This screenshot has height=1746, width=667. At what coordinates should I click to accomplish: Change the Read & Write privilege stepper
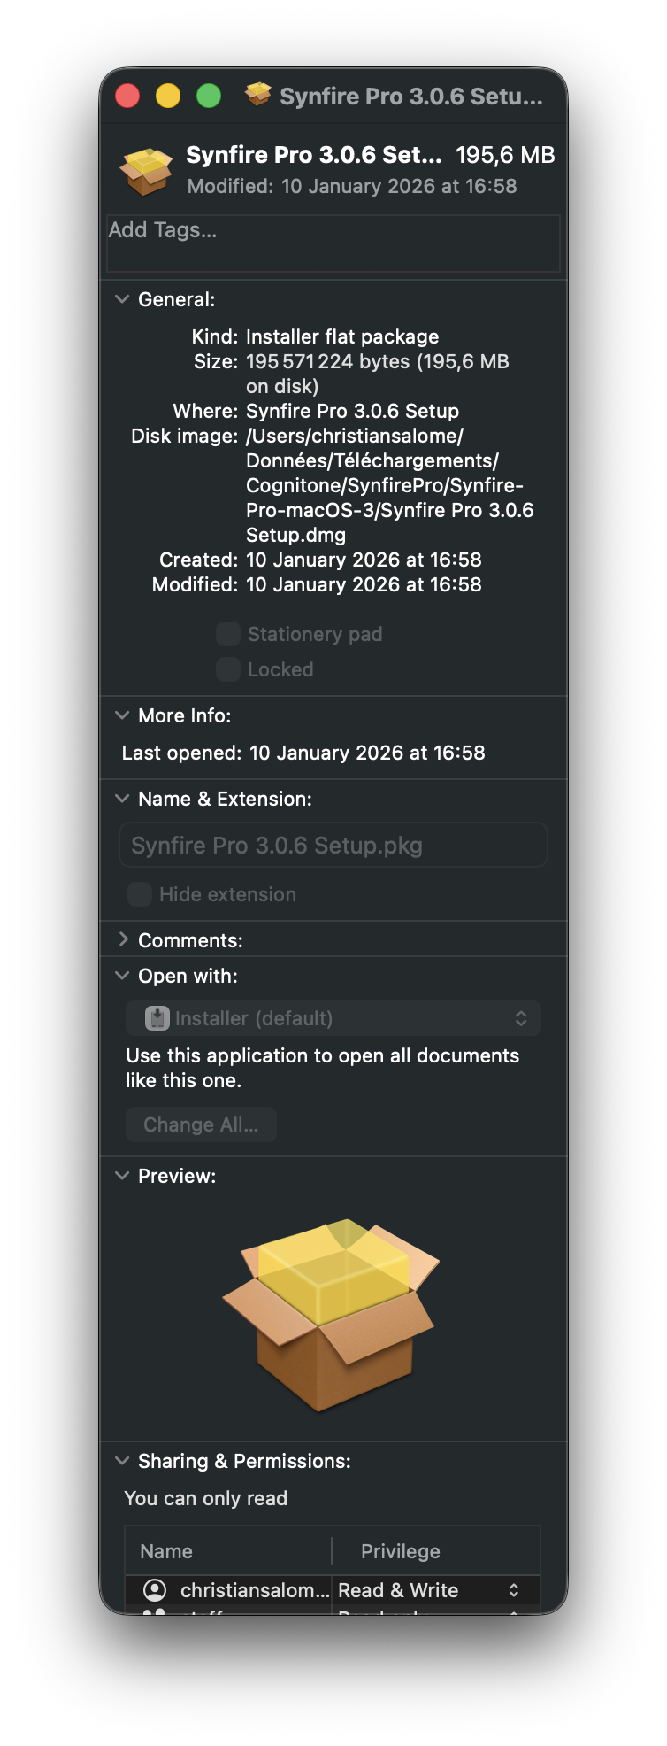click(x=514, y=1590)
